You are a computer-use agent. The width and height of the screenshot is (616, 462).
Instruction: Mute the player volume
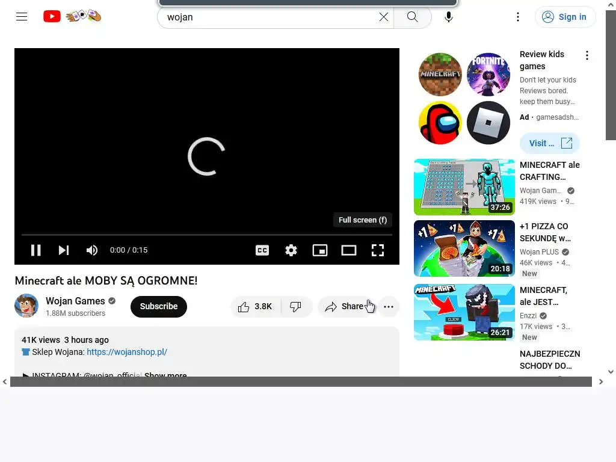92,250
